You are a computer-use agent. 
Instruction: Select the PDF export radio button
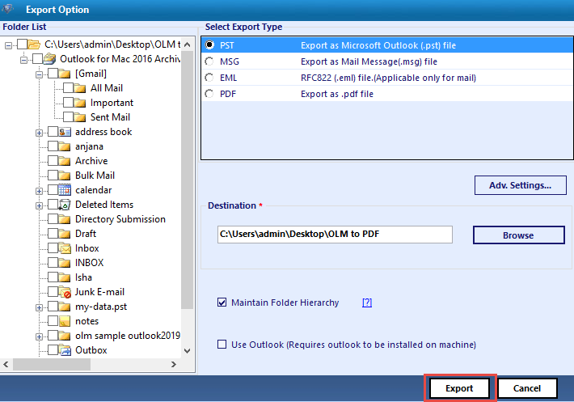click(x=209, y=94)
